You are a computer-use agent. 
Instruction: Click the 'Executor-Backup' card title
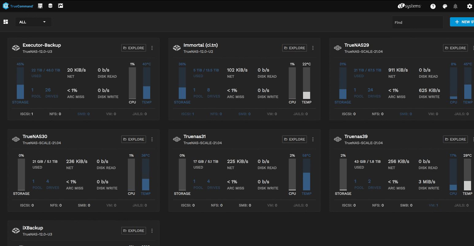pyautogui.click(x=42, y=45)
